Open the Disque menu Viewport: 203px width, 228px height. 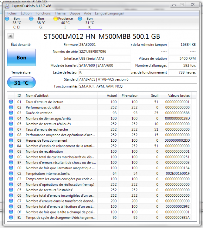pyautogui.click(x=75, y=13)
